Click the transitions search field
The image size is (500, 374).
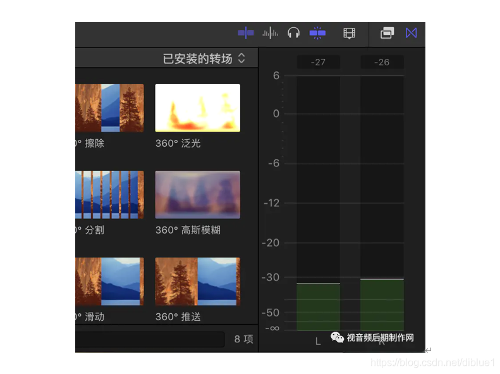pyautogui.click(x=150, y=339)
